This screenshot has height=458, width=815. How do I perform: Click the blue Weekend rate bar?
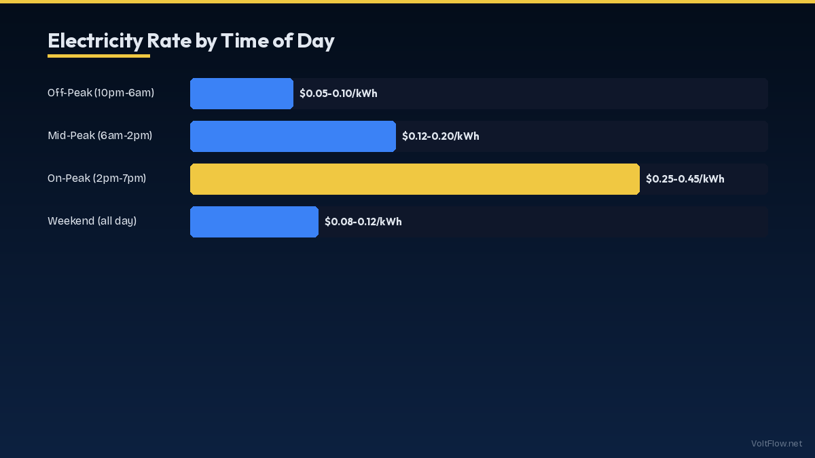[x=254, y=222]
